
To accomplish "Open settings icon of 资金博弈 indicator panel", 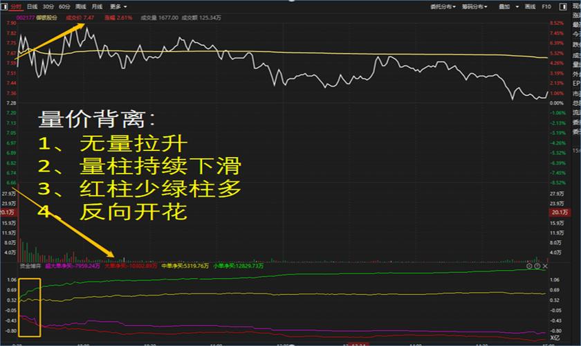I will point(529,266).
